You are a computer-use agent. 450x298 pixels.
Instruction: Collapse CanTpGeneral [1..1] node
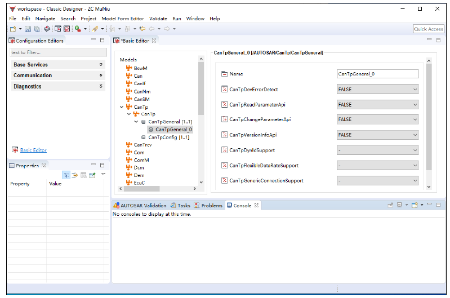tap(136, 122)
